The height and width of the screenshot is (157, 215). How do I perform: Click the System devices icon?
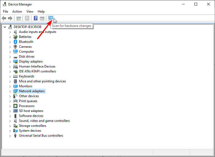(15, 131)
